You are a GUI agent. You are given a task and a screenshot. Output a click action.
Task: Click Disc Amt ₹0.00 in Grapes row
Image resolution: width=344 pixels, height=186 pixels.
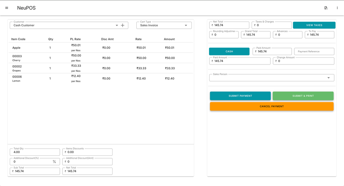click(x=106, y=68)
